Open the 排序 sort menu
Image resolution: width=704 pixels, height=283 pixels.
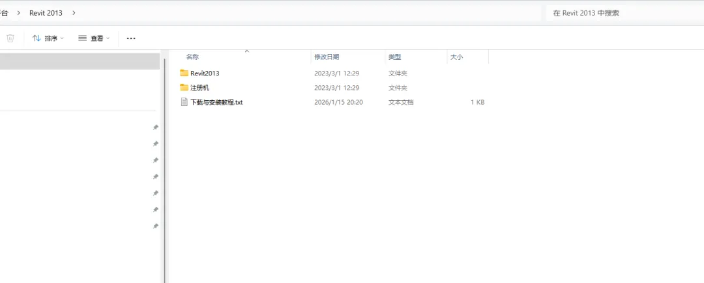pyautogui.click(x=48, y=38)
